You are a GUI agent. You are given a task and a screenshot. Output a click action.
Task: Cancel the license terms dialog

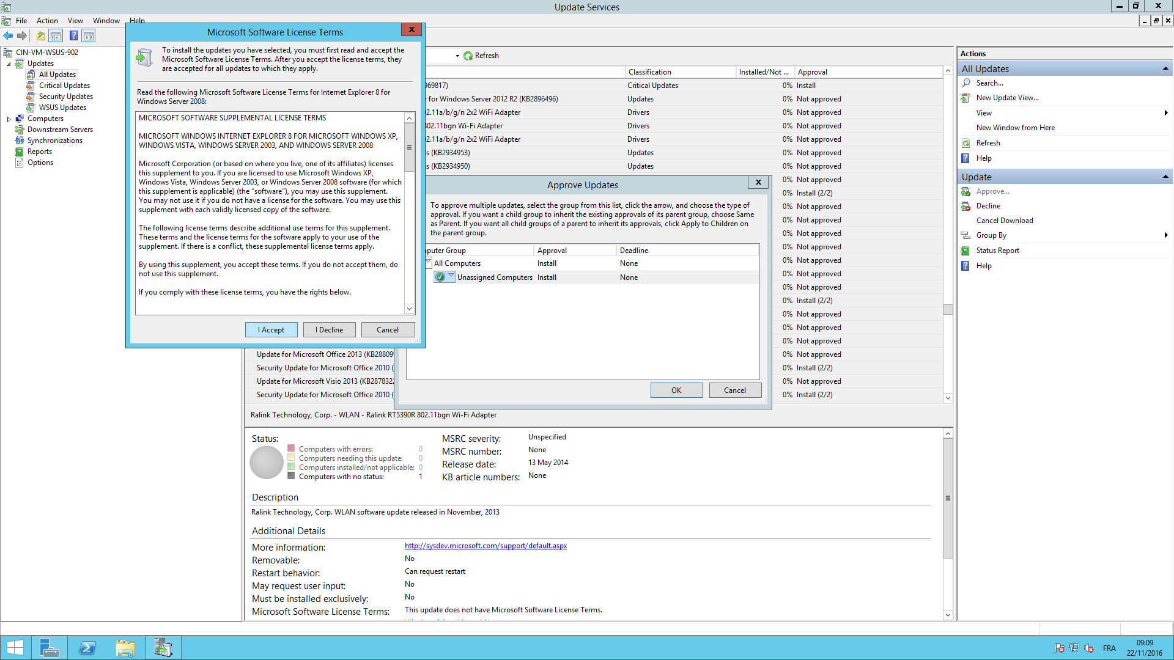[388, 330]
